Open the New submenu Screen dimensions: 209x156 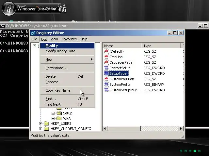click(x=67, y=59)
